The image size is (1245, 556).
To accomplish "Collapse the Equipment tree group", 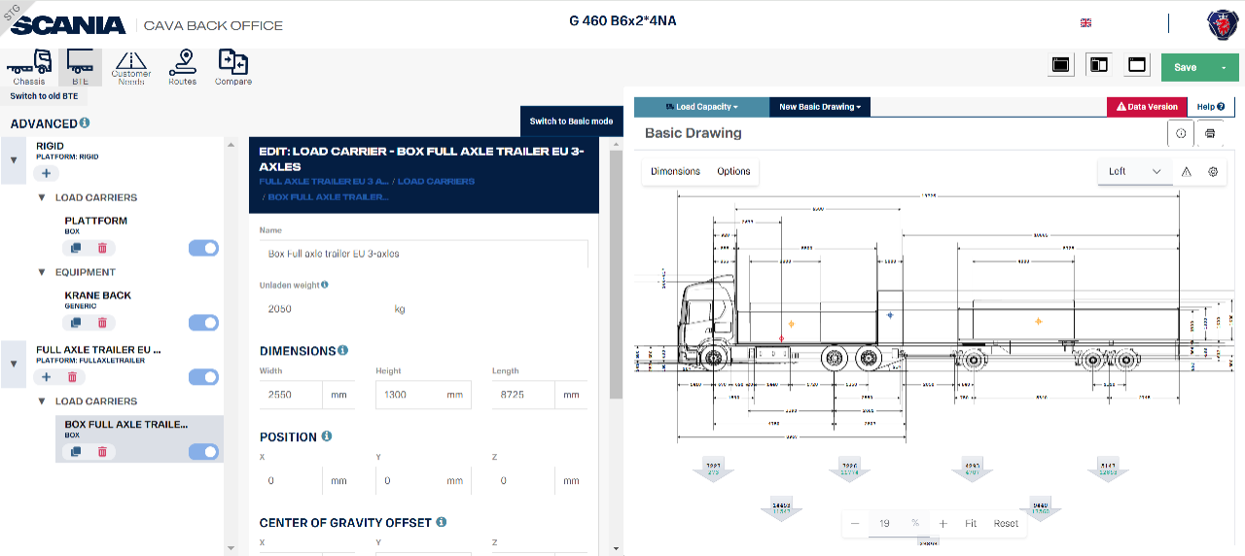I will 42,273.
